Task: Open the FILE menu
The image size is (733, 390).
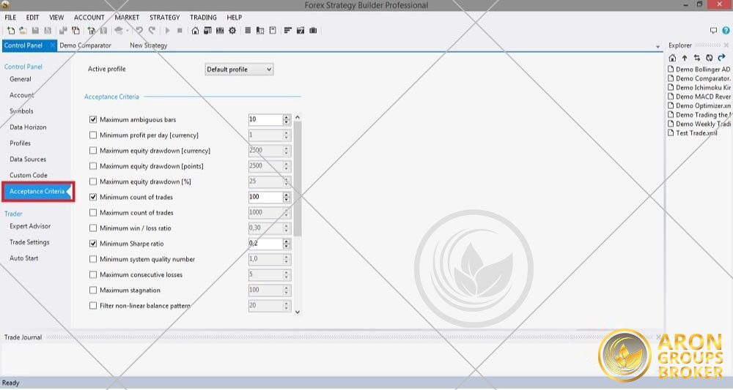Action: 10,18
